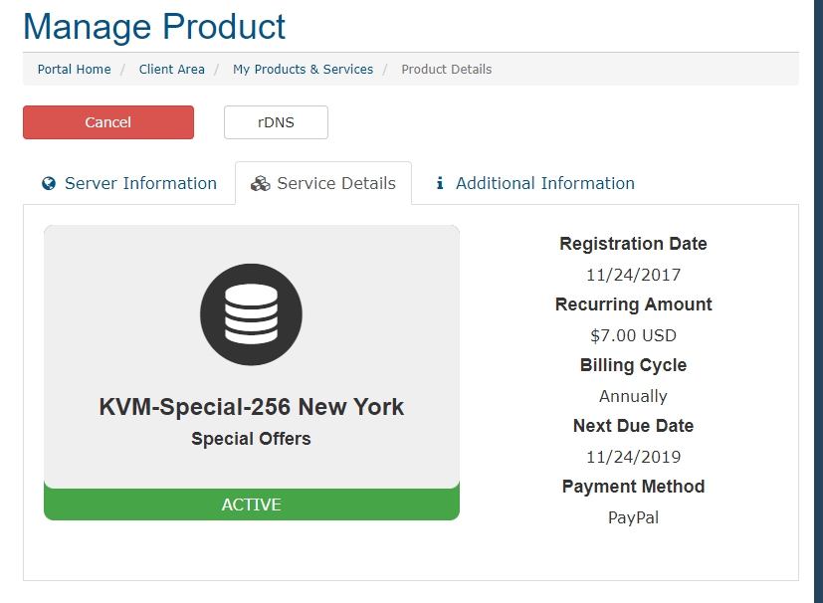This screenshot has width=823, height=603.
Task: Select the KVM-Special-256 New York product title
Action: (x=251, y=407)
